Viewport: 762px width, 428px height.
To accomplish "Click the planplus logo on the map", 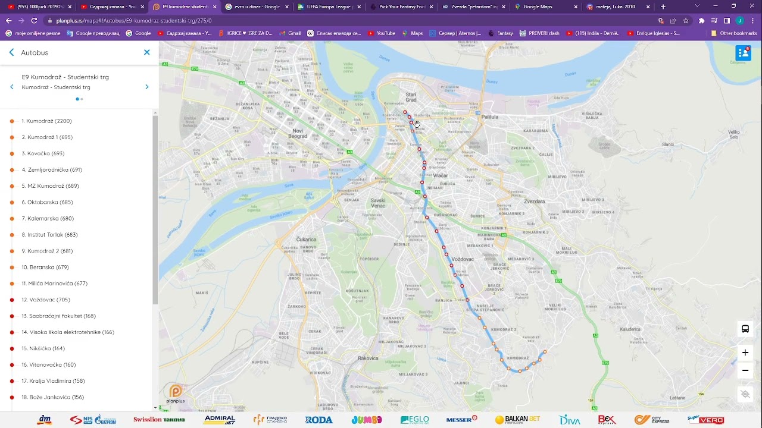I will tap(176, 394).
